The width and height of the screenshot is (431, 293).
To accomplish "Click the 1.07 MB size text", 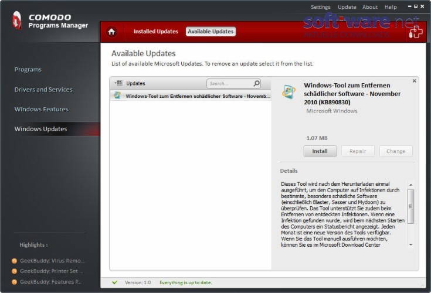I will (x=317, y=138).
